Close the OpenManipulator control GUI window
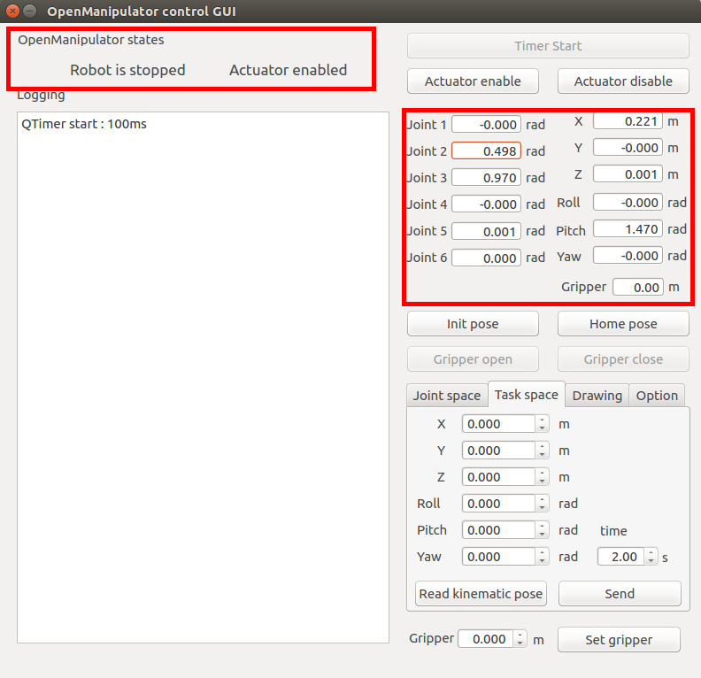 [x=12, y=12]
